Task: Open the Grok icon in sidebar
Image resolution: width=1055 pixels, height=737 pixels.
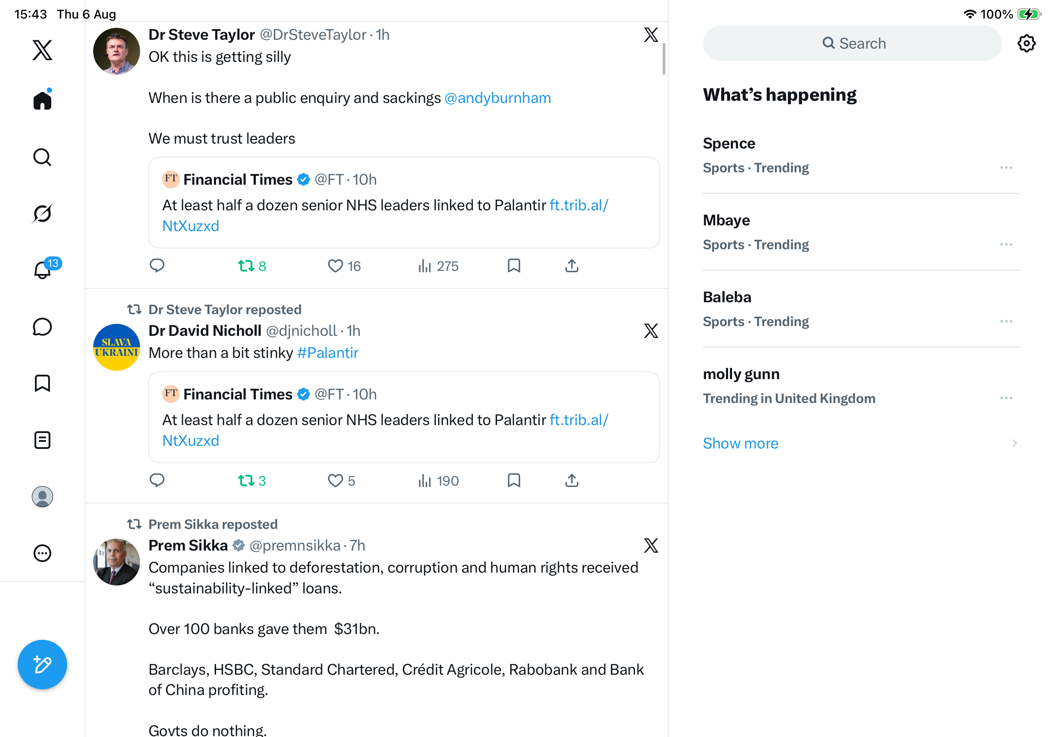Action: point(42,213)
